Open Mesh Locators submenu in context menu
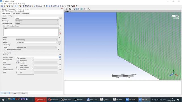 coord(25,65)
